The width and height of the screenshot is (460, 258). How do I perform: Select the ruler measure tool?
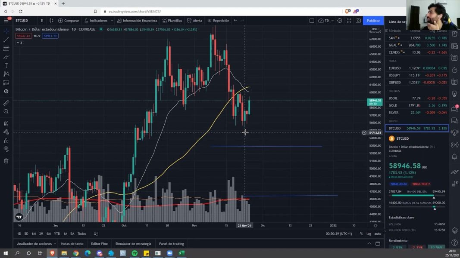click(x=6, y=103)
